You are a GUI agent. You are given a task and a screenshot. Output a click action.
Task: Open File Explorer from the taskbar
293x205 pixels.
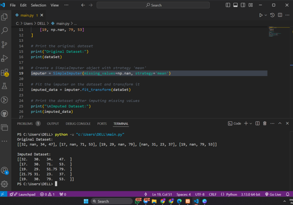pos(154,201)
